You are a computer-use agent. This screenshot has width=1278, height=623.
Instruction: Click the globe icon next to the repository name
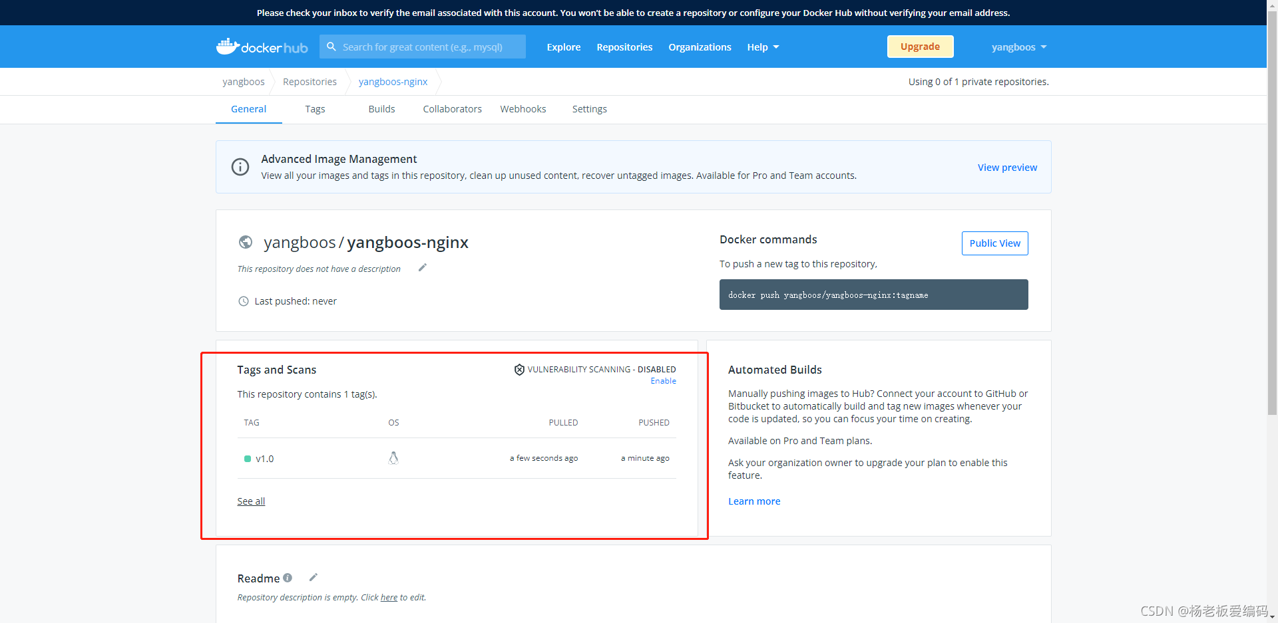(246, 242)
